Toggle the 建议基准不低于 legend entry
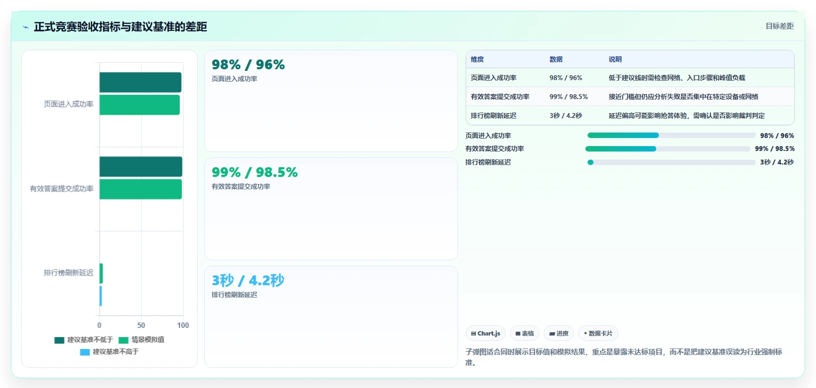 tap(83, 340)
